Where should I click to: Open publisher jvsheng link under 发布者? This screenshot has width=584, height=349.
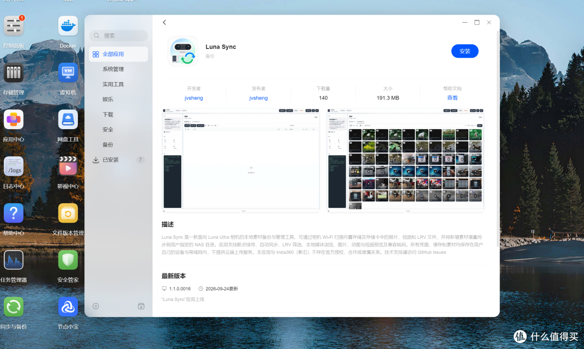pyautogui.click(x=258, y=98)
